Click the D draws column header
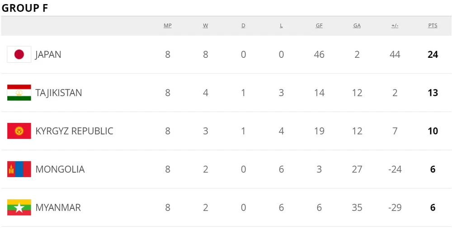This screenshot has width=452, height=230. click(243, 26)
